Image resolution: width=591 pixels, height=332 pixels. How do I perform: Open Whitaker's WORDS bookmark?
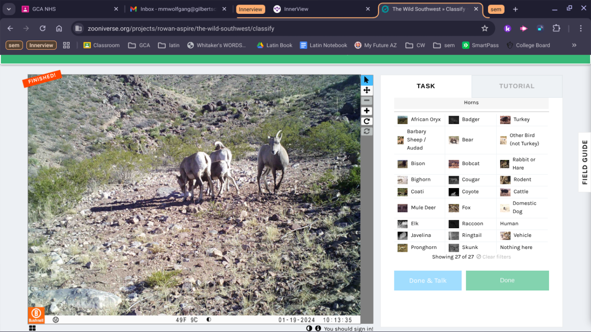[217, 45]
